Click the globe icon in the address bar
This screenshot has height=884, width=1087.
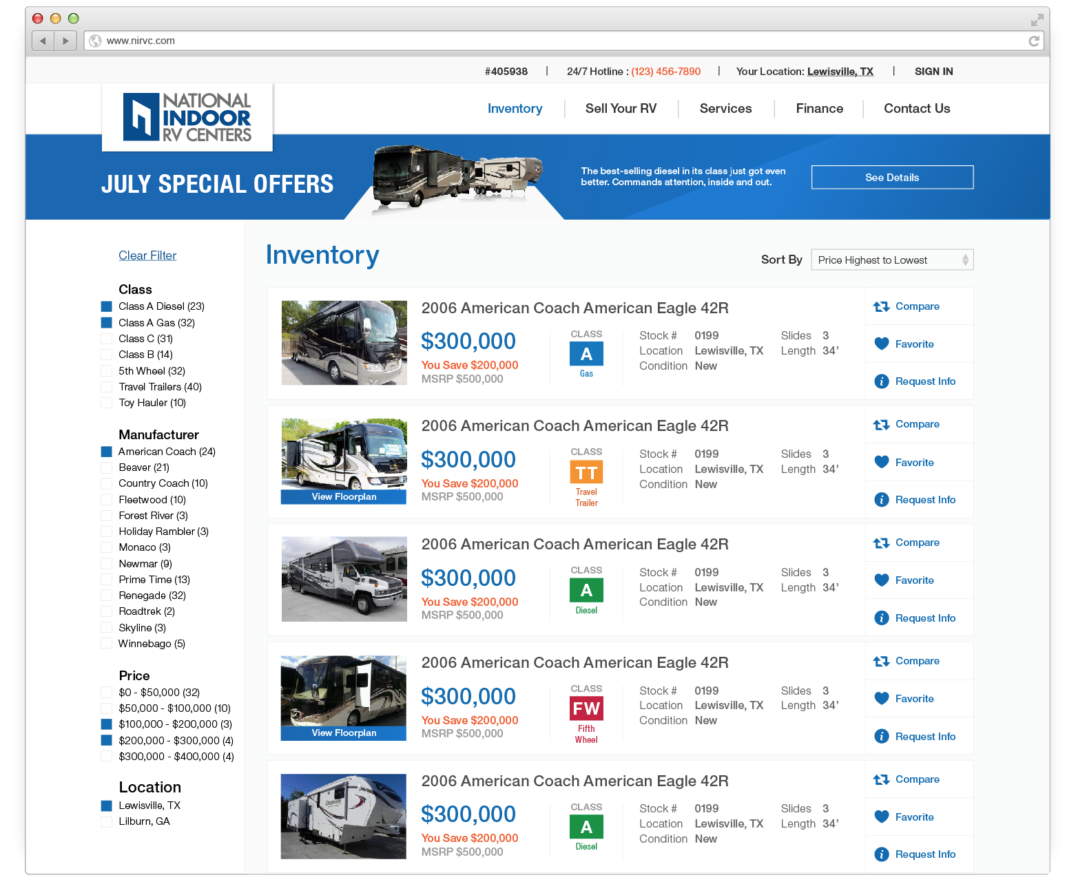[96, 41]
